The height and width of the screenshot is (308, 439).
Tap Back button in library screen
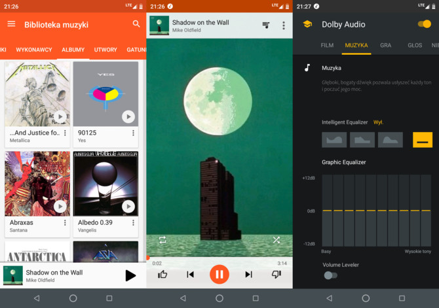coord(37,298)
